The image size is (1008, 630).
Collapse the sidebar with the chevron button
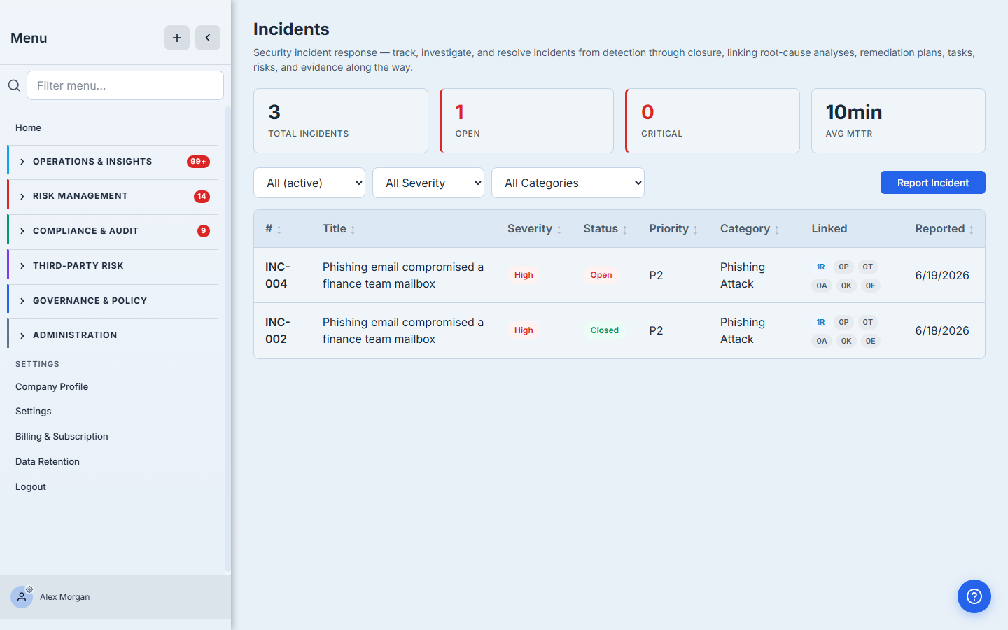[x=208, y=38]
